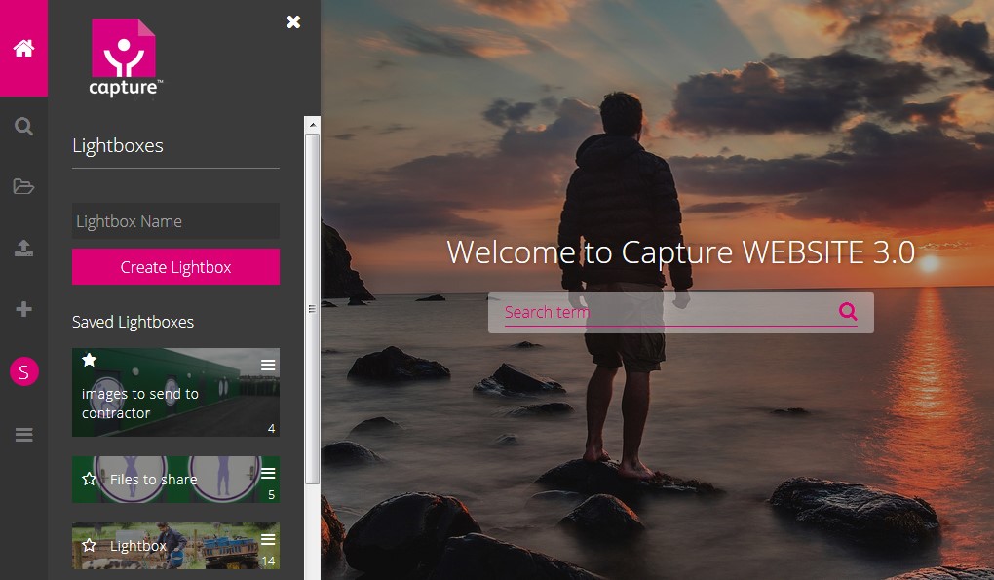Open menu for 'images to send to contractor'
994x580 pixels.
click(x=268, y=365)
